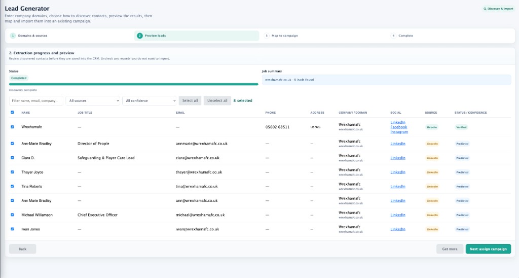Open Wrexhamafc row LinkedIn link
This screenshot has height=278, width=519.
(398, 122)
